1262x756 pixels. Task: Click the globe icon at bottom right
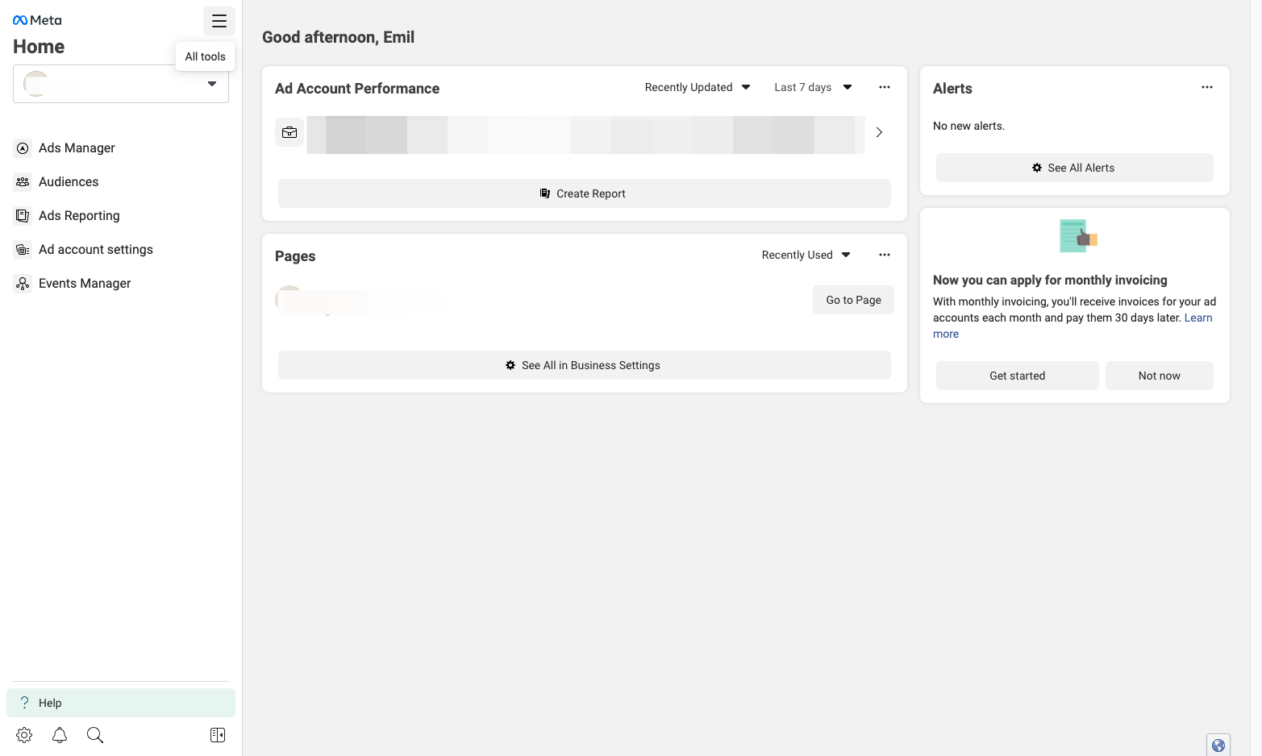click(1218, 746)
